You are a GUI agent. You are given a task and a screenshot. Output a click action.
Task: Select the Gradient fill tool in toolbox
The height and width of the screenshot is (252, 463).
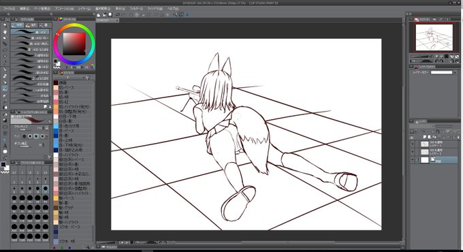pos(5,121)
